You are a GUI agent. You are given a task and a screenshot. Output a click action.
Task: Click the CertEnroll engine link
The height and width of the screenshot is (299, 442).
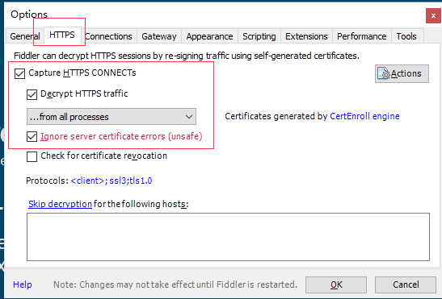click(364, 116)
